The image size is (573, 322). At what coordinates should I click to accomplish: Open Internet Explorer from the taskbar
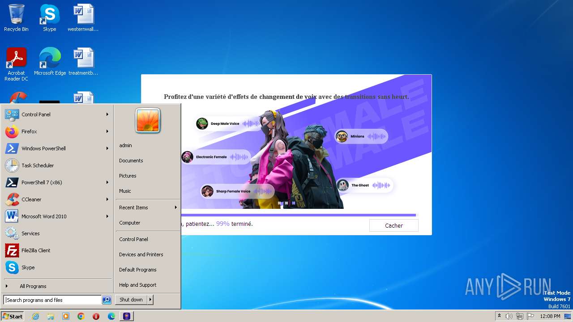[x=35, y=316]
